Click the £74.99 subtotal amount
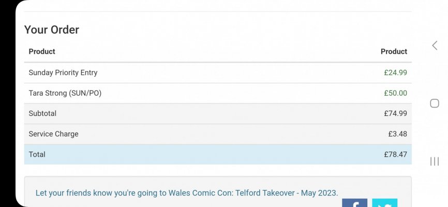Viewport: 448px width, 207px height. pyautogui.click(x=395, y=113)
